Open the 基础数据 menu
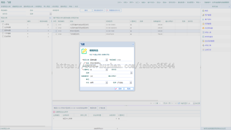Screen dimensions: 231x130 click(181, 2)
